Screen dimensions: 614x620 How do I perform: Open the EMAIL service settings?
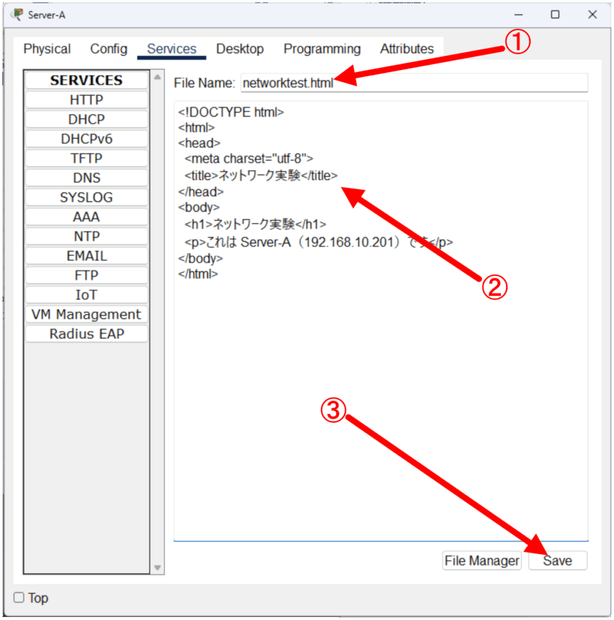pyautogui.click(x=86, y=256)
